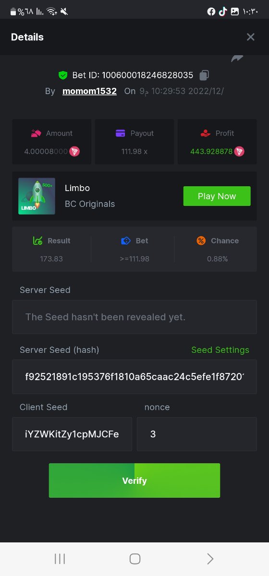Image resolution: width=269 pixels, height=576 pixels.
Task: Copy the Bet ID with copy icon
Action: point(204,75)
